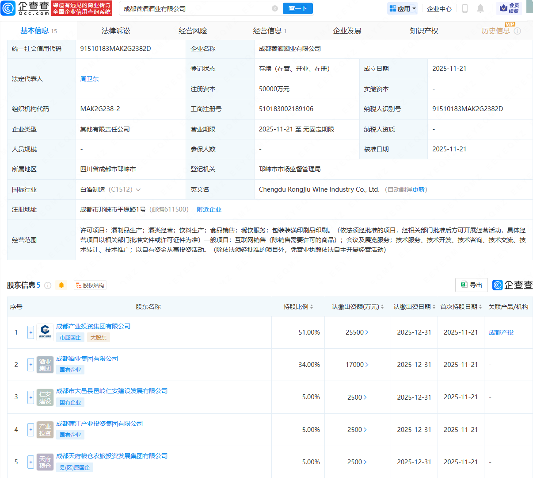Open the mobile app icon in top bar

point(465,8)
